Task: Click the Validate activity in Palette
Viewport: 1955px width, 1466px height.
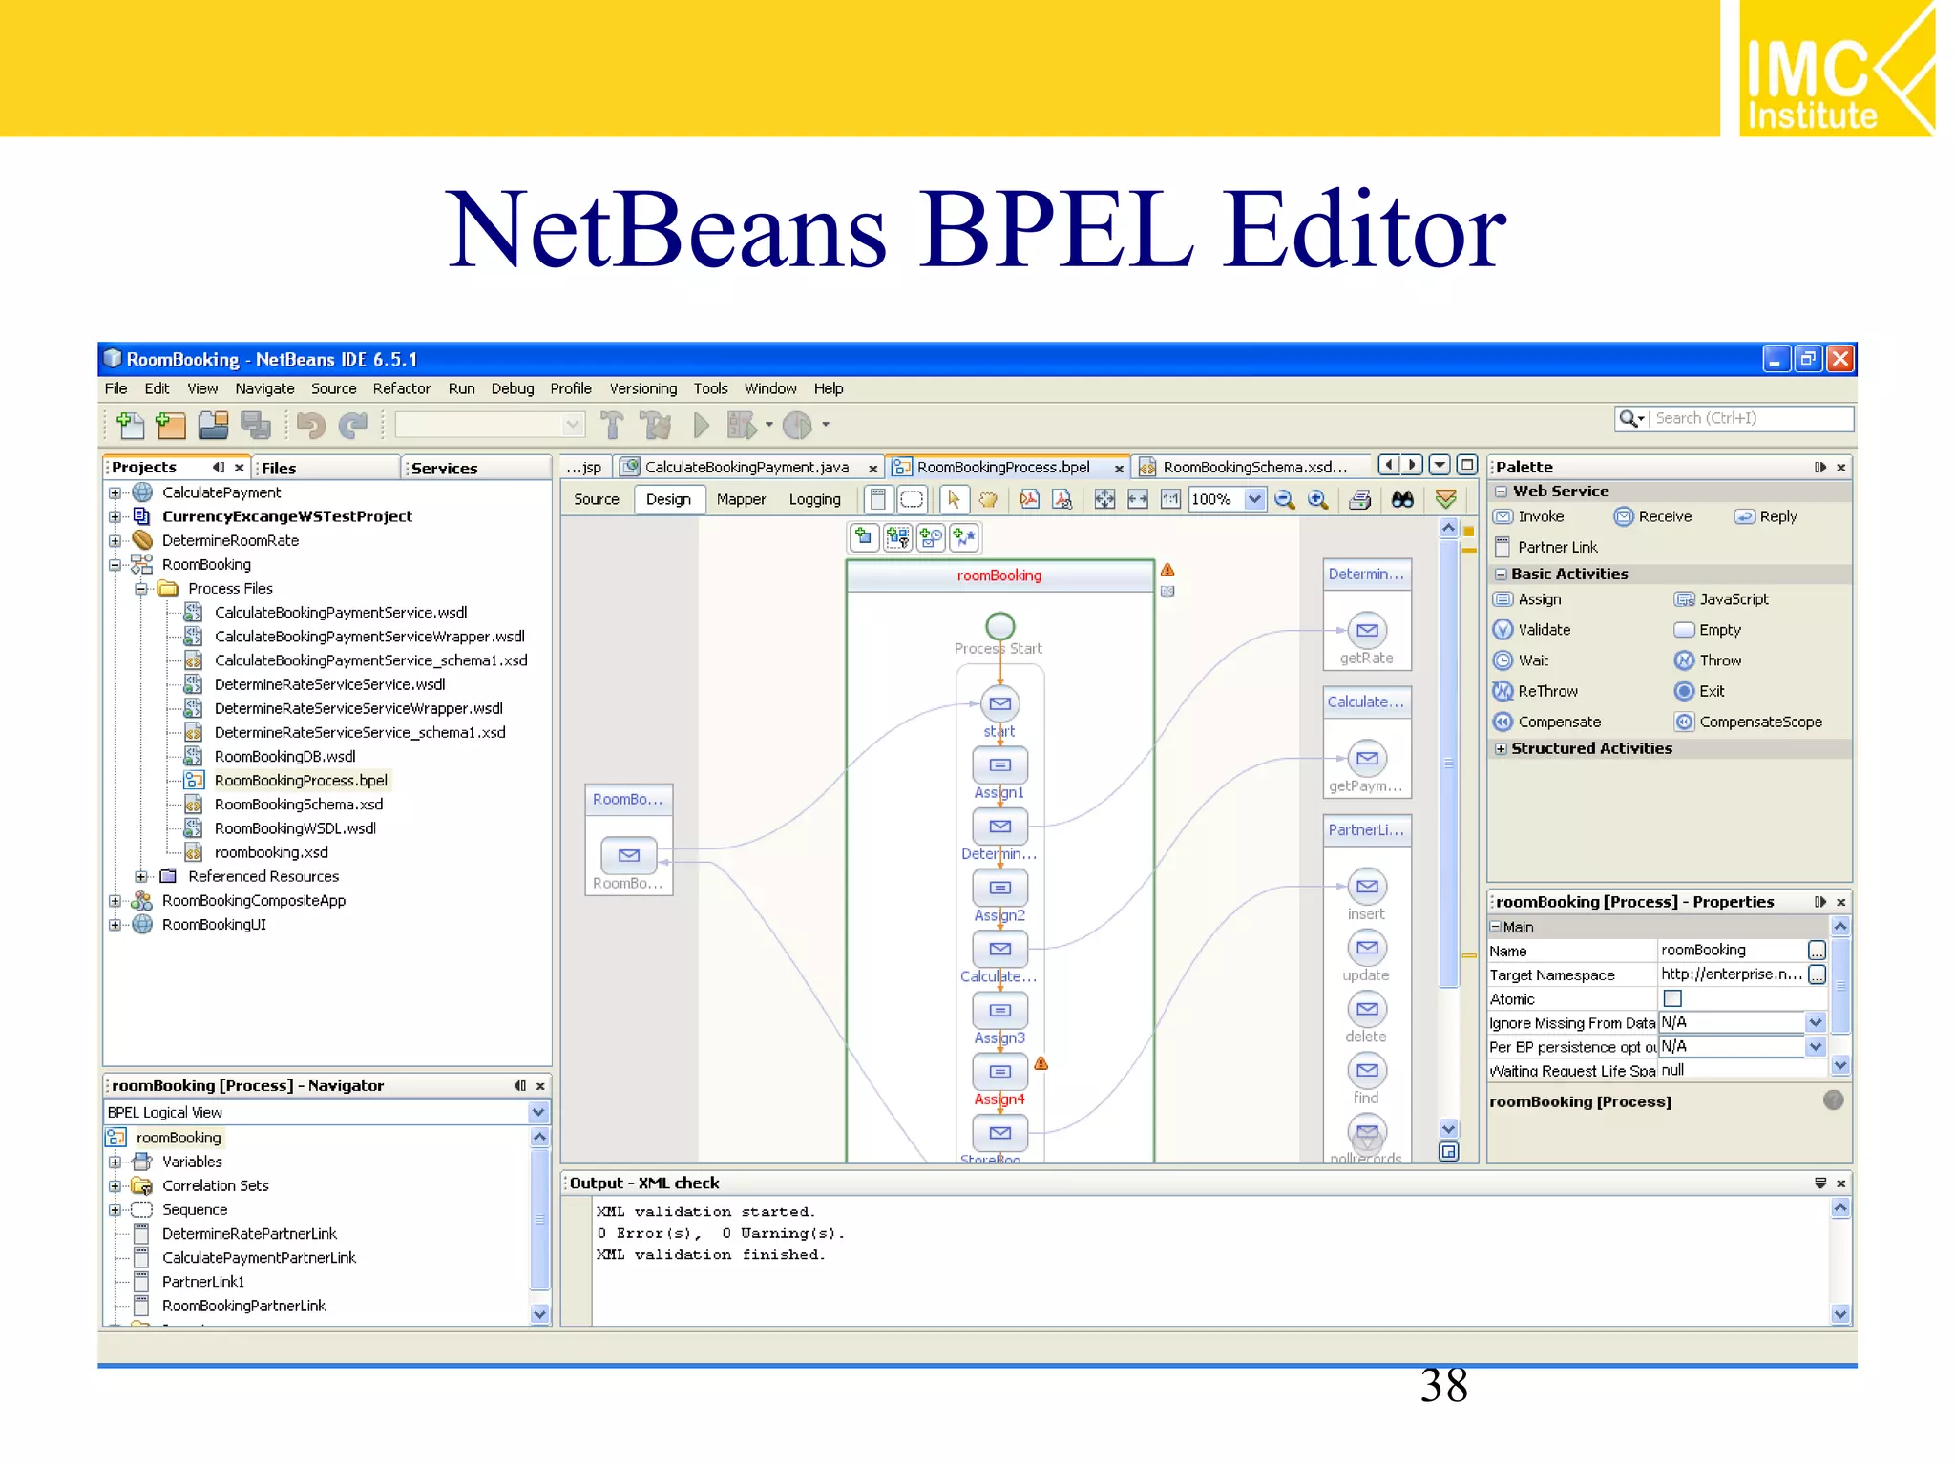Action: click(1531, 630)
